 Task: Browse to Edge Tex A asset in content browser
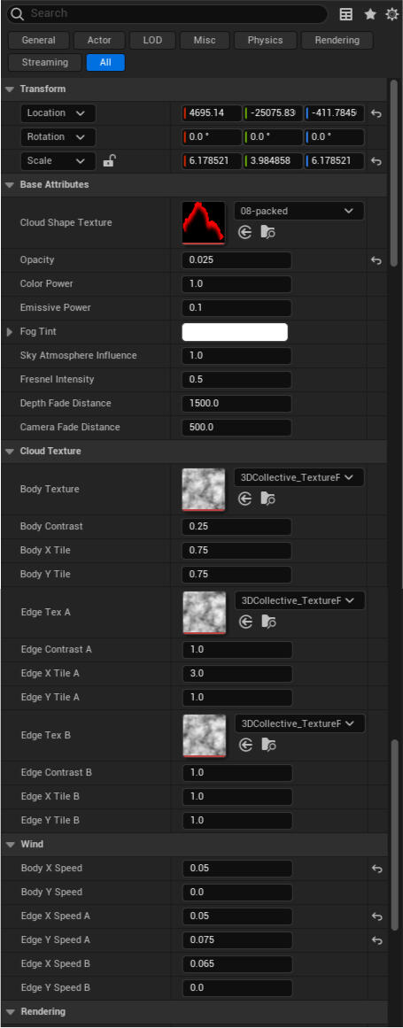click(x=268, y=622)
